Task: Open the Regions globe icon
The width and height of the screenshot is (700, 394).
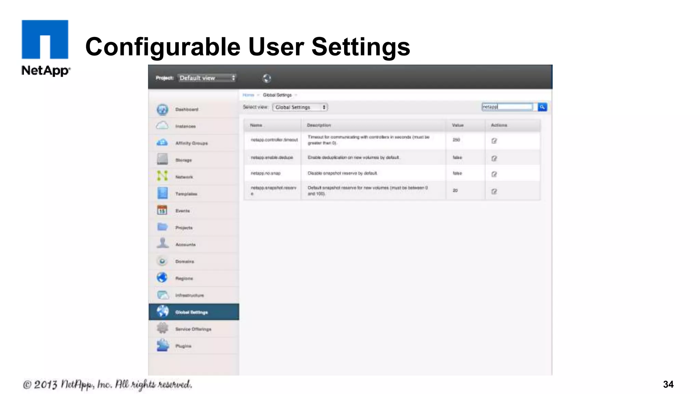Action: [162, 277]
